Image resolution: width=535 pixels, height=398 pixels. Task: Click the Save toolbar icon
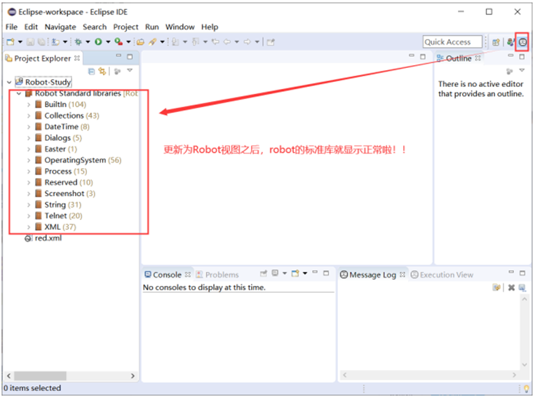[x=30, y=41]
